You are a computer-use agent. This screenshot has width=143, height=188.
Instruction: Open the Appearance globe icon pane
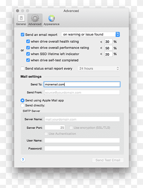(x=52, y=18)
